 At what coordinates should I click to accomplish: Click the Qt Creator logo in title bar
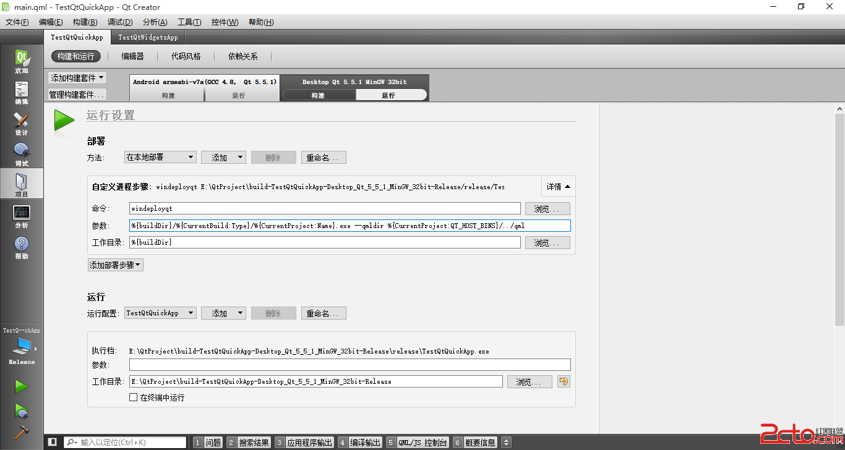pyautogui.click(x=7, y=7)
